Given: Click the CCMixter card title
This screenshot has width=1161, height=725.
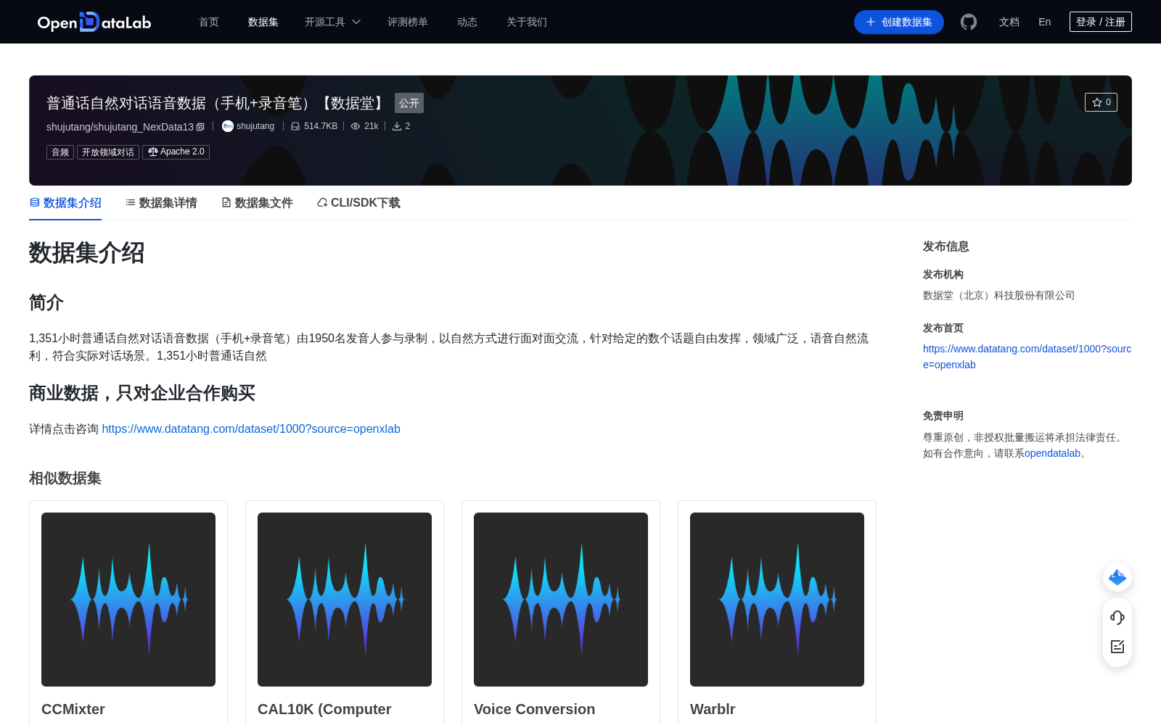Looking at the screenshot, I should click(73, 709).
